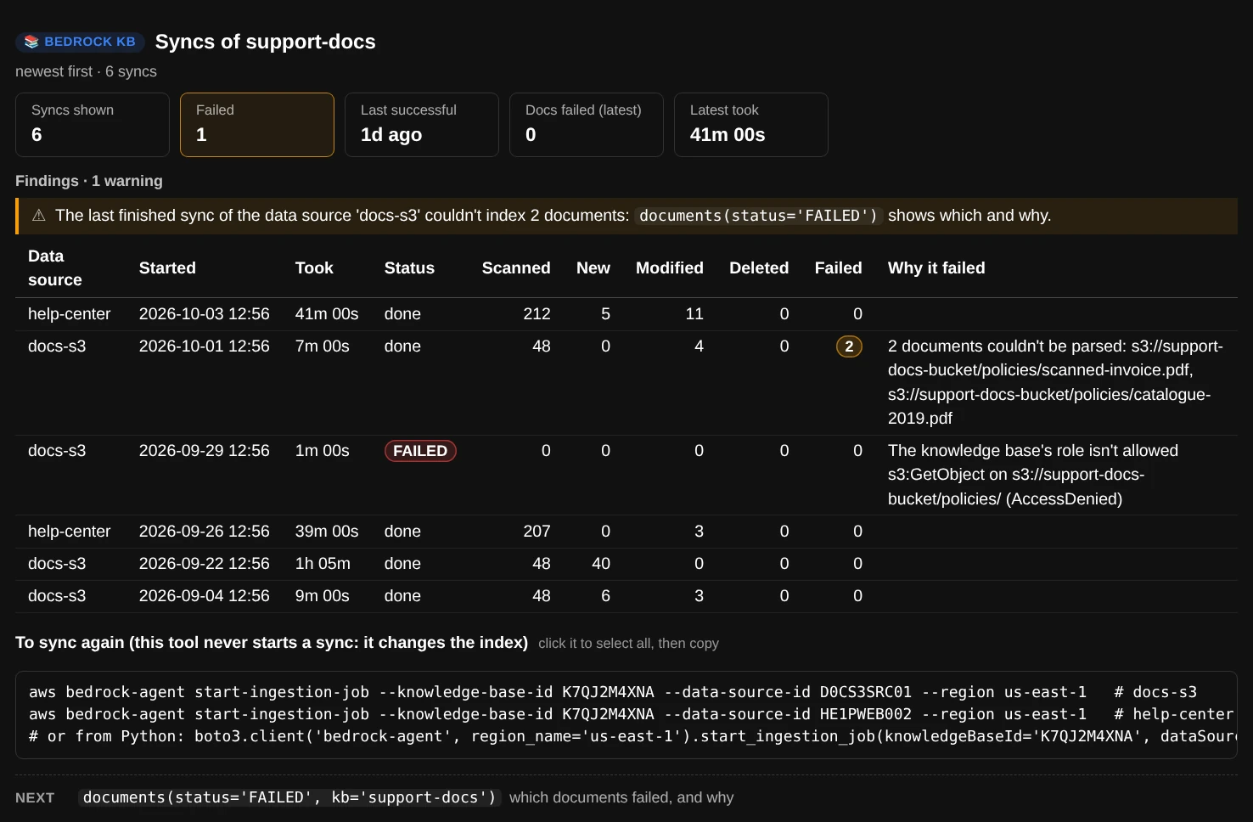This screenshot has width=1253, height=822.
Task: Click the Data source column header
Action: 55,268
